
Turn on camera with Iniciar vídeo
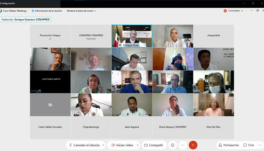pos(122,145)
